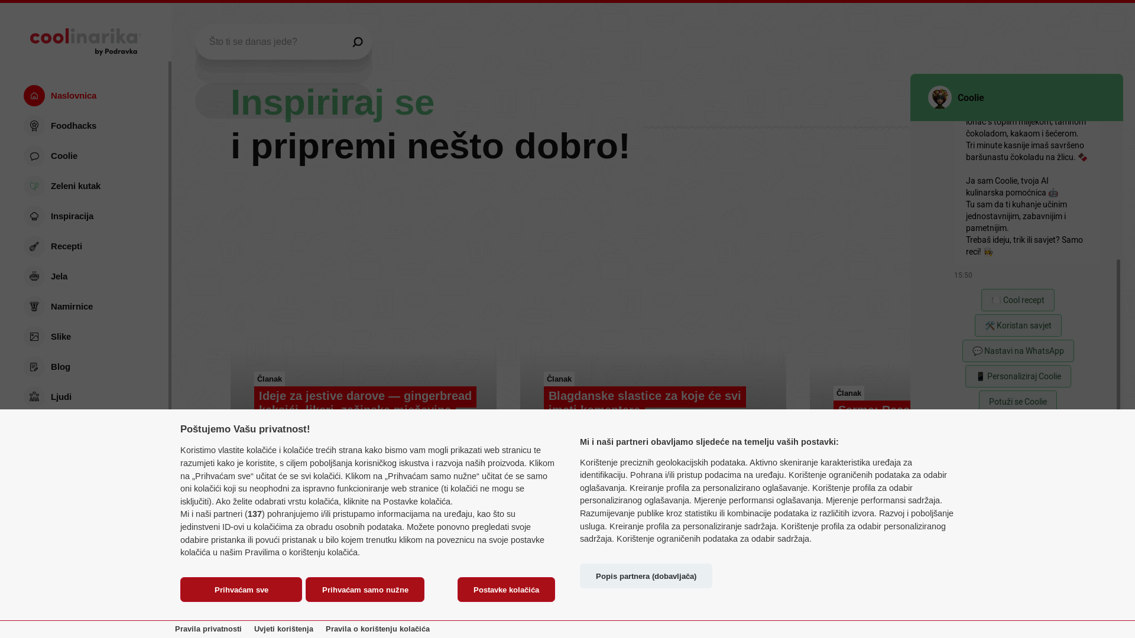Click Cool recept chat suggestion
Screen dimensions: 1135x638
(x=1018, y=300)
